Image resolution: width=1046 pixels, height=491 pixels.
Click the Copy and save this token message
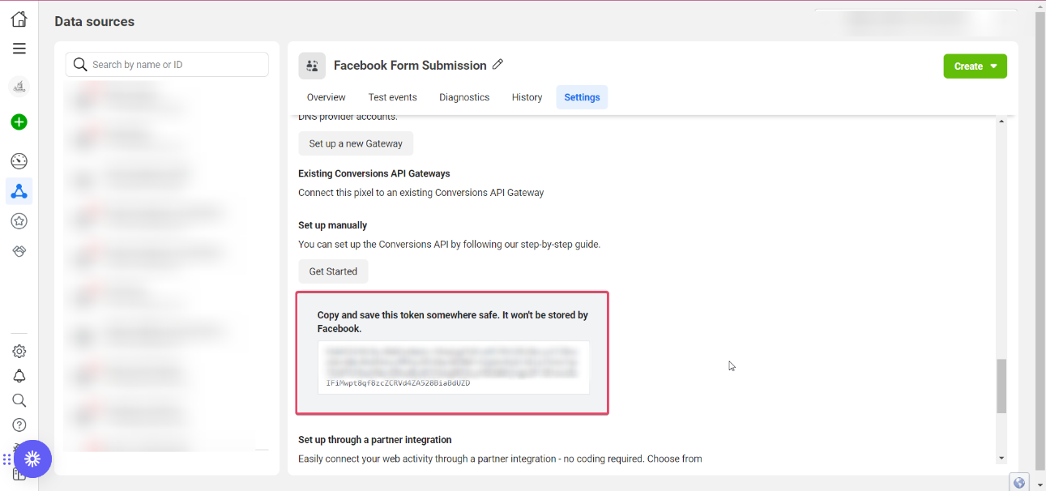coord(453,322)
